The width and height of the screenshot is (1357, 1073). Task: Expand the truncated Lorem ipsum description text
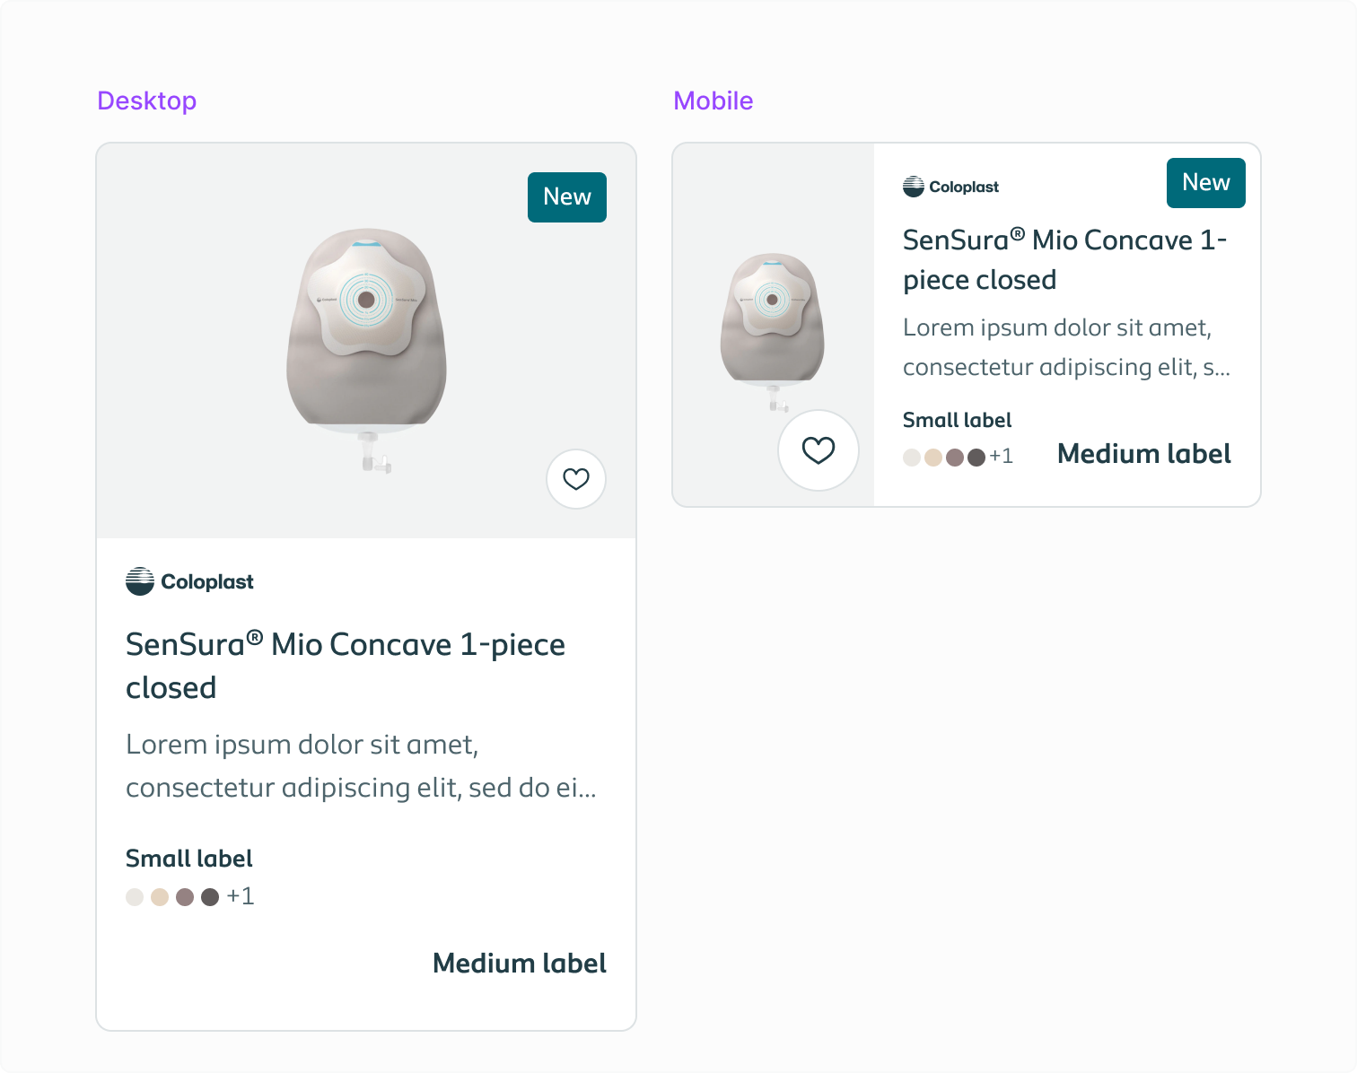(x=359, y=766)
